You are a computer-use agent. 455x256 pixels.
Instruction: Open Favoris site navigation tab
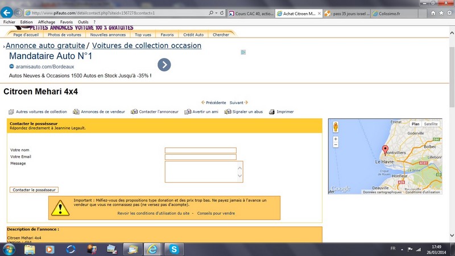click(x=167, y=35)
